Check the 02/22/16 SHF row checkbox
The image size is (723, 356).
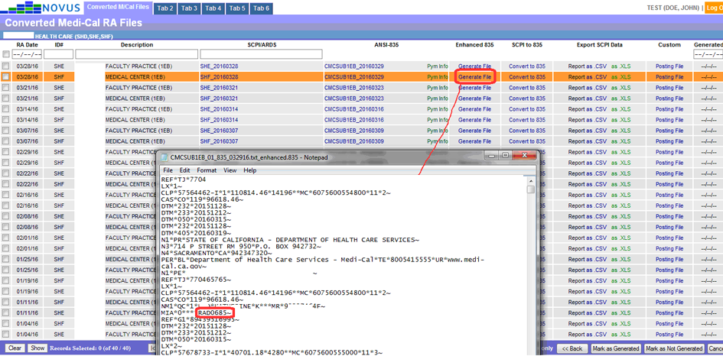[5, 184]
